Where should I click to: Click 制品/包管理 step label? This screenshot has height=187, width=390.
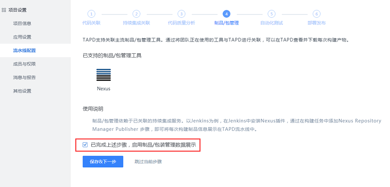[226, 23]
